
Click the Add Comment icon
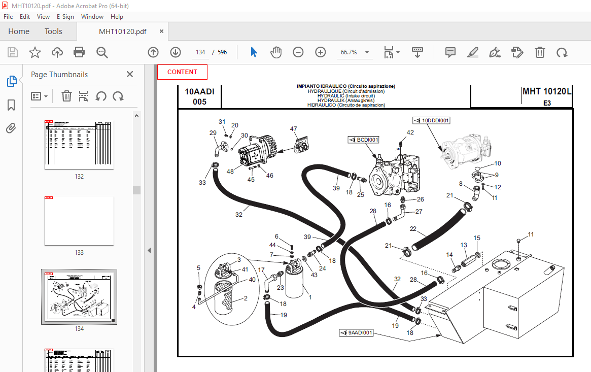449,52
